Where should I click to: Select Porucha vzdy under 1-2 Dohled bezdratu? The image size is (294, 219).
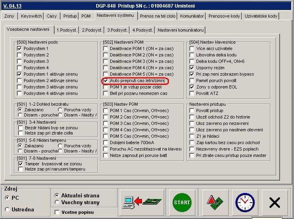click(61, 109)
